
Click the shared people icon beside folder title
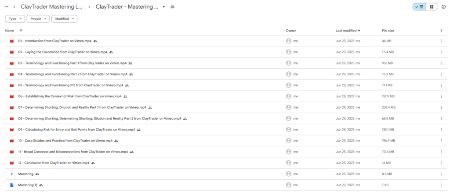pos(173,7)
